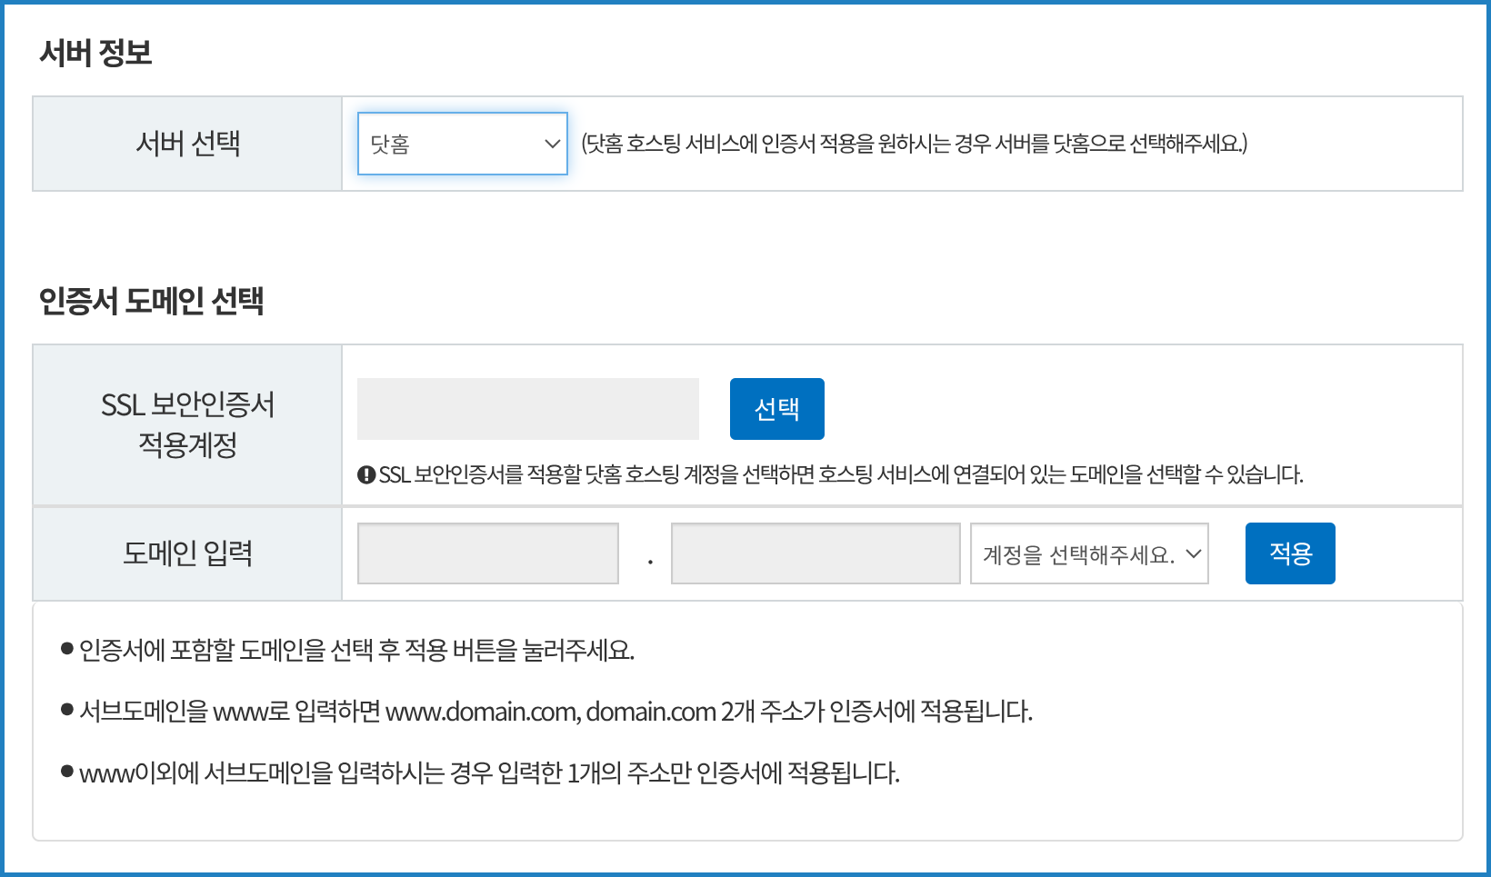Click the 인증서 도메인 선택 section heading

[151, 301]
